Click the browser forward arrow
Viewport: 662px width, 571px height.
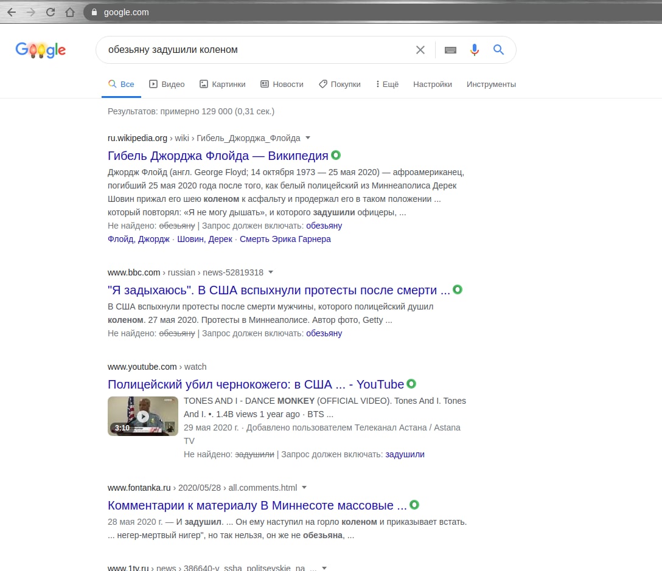[31, 12]
